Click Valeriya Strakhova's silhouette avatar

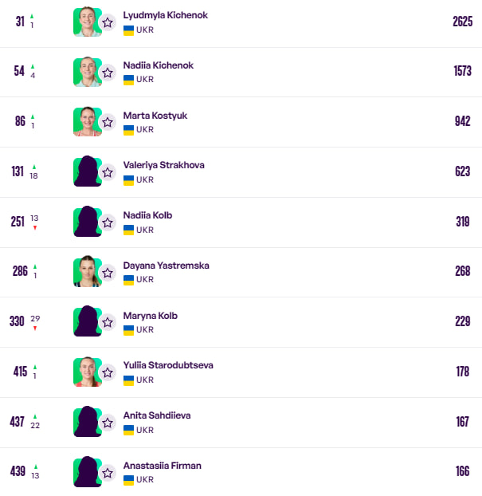(86, 171)
